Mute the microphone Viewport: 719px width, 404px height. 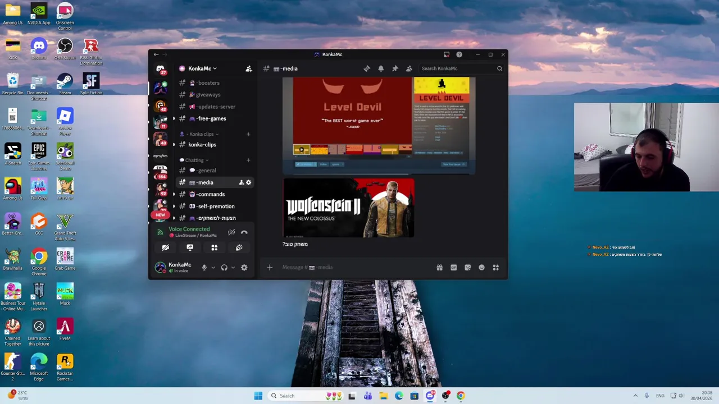click(x=204, y=268)
